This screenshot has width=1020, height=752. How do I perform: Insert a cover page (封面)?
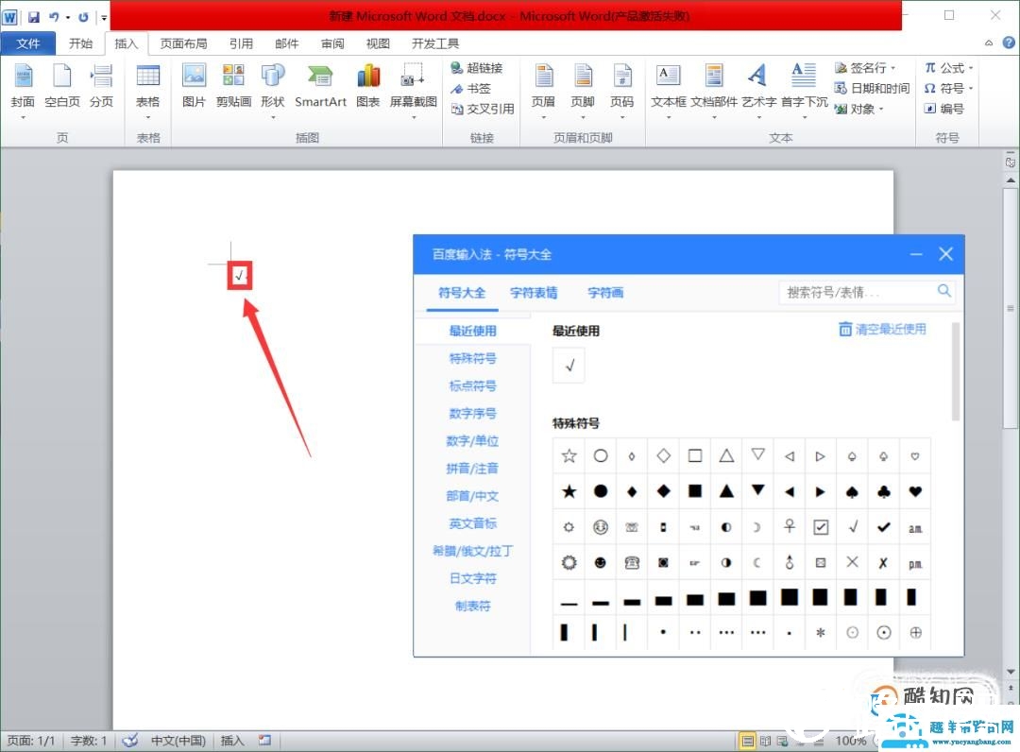(23, 91)
